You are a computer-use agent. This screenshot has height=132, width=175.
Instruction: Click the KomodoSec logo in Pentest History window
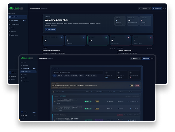point(27,58)
